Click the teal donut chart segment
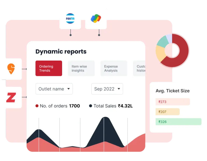This screenshot has width=207, height=161. [x=162, y=41]
